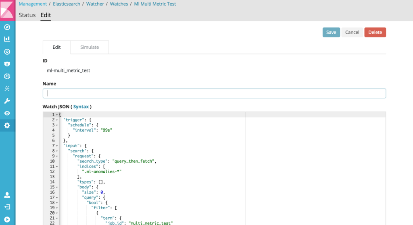
Task: Open Management gear icon in sidebar
Action: pyautogui.click(x=7, y=125)
